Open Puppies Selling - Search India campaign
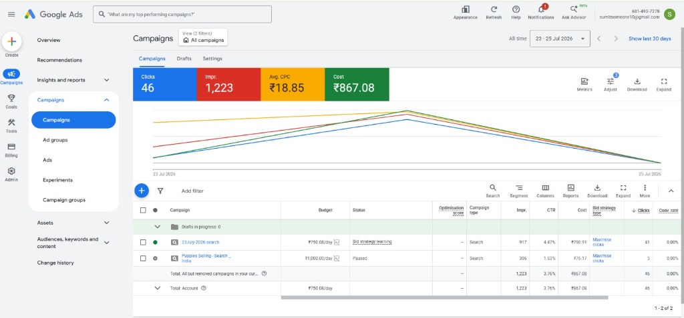The image size is (684, 318). click(206, 258)
